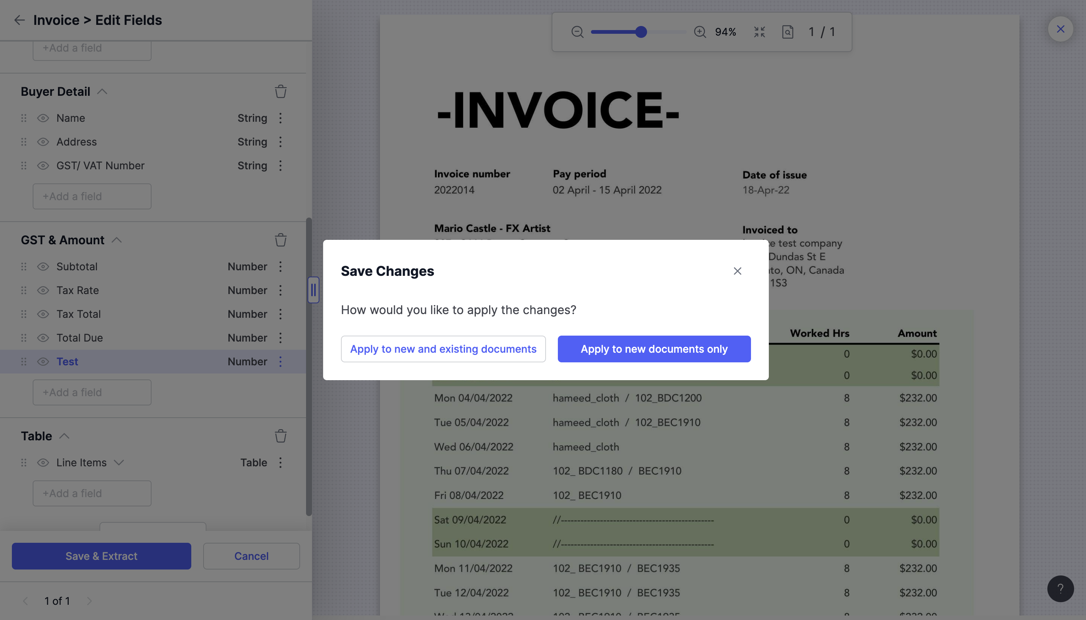The width and height of the screenshot is (1086, 620).
Task: Toggle visibility of Tax Total field
Action: [43, 314]
